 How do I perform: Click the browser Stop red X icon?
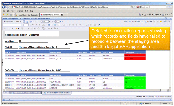(138, 7)
